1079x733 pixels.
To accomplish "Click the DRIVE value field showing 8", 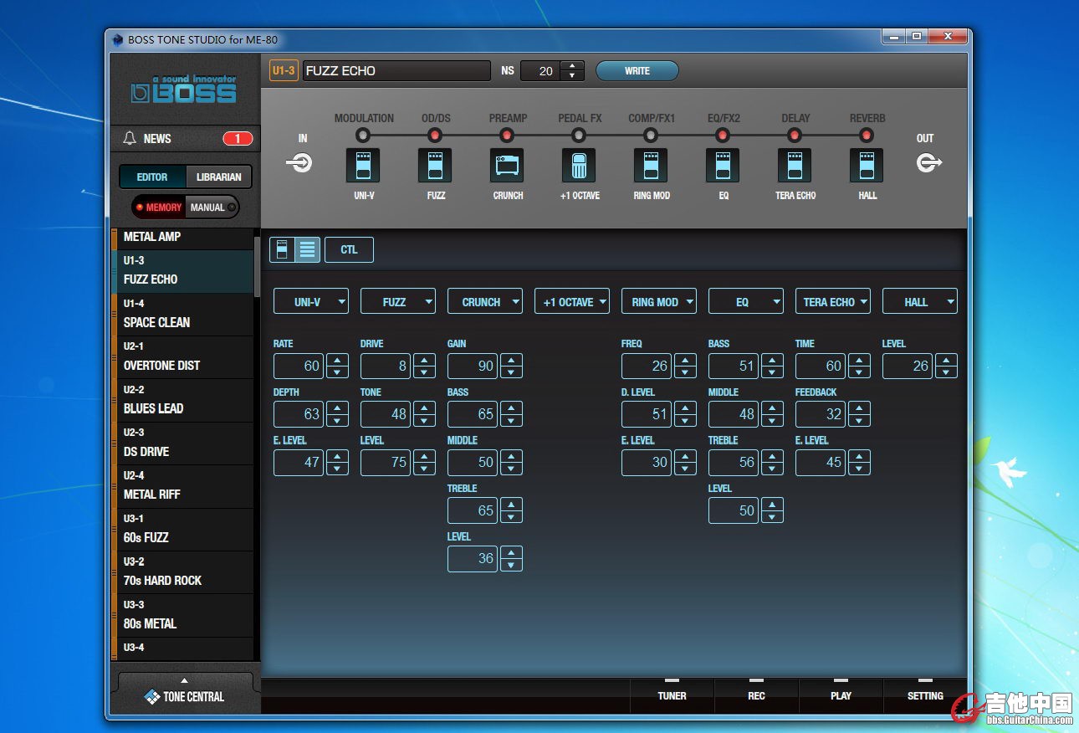I will pos(386,366).
